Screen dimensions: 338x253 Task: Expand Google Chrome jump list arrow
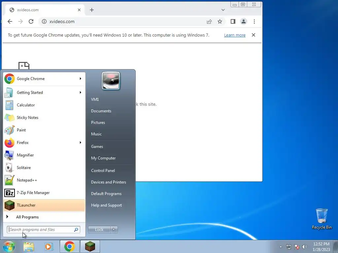(81, 79)
